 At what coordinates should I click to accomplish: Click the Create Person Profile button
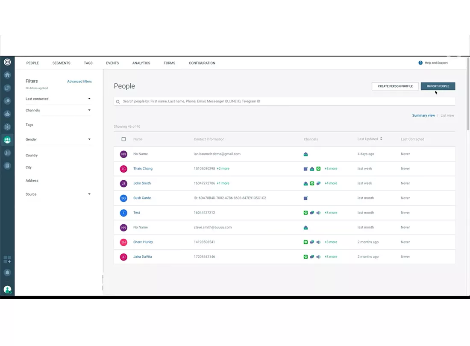(395, 86)
